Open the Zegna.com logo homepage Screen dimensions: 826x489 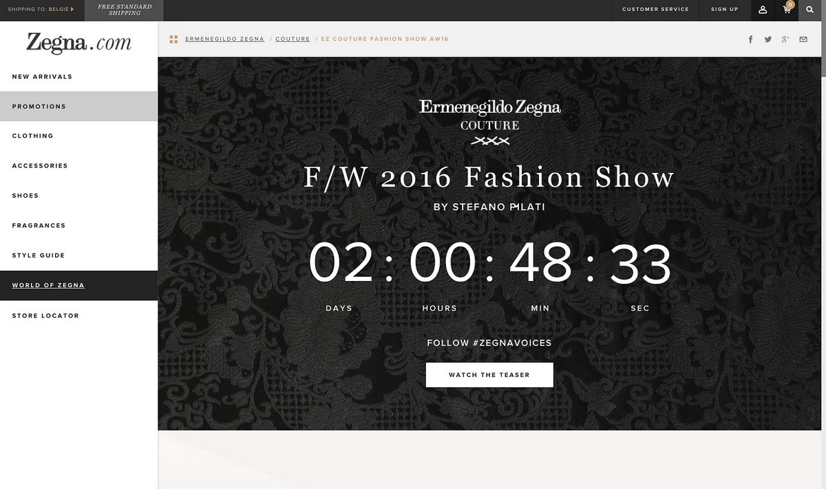78,43
